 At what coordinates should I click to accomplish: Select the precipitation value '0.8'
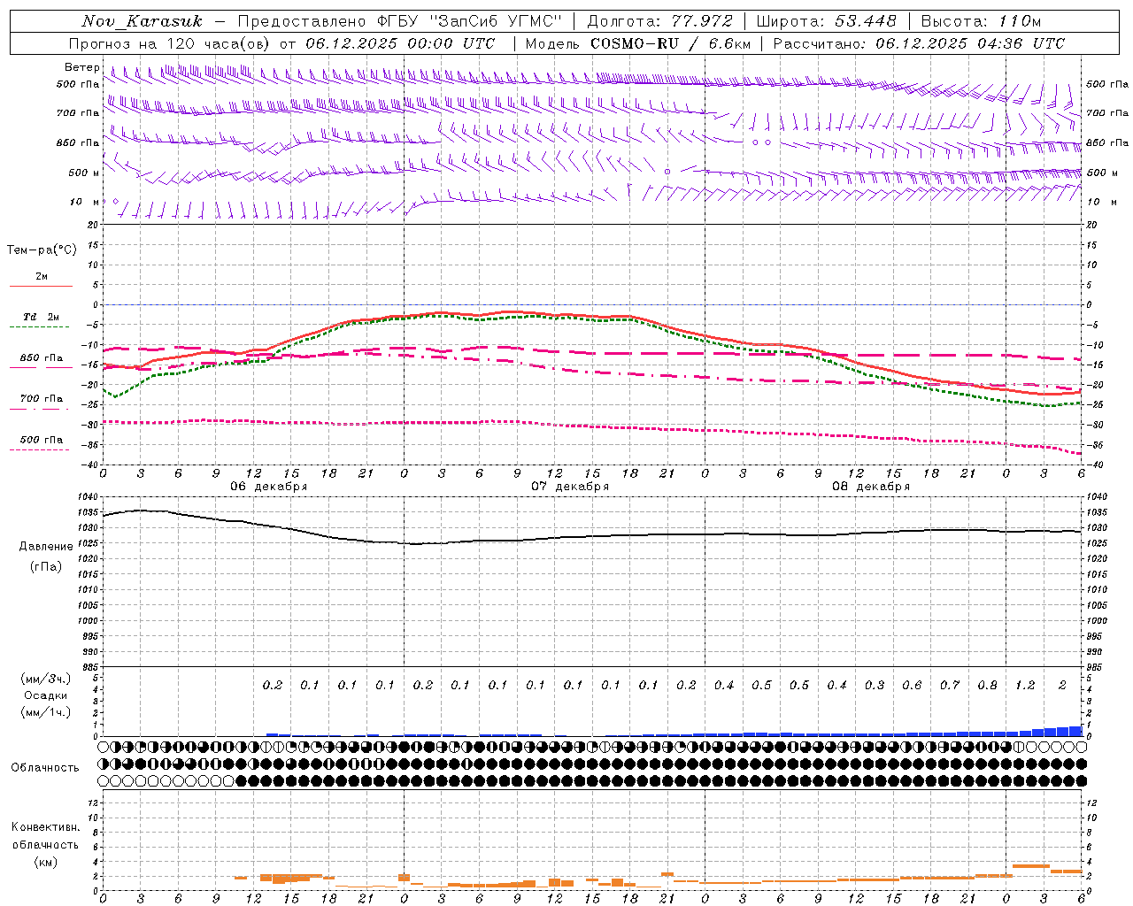click(987, 686)
